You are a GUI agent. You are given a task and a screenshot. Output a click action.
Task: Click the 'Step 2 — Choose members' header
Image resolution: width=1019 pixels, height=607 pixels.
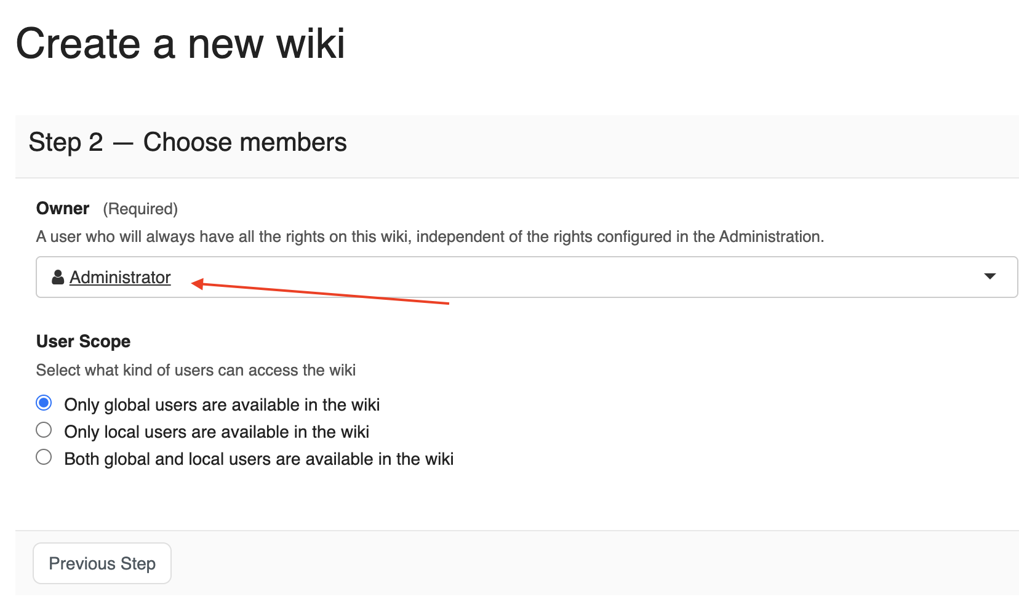(x=188, y=143)
